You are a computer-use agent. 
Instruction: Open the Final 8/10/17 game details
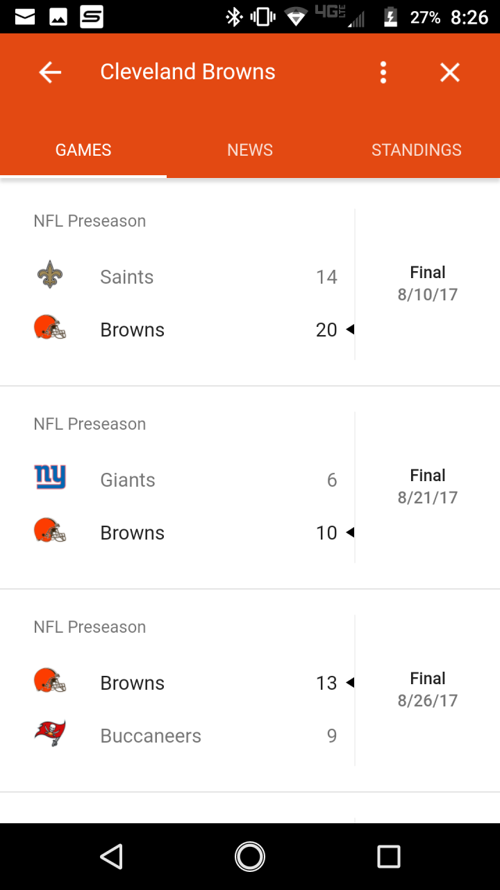tap(428, 283)
